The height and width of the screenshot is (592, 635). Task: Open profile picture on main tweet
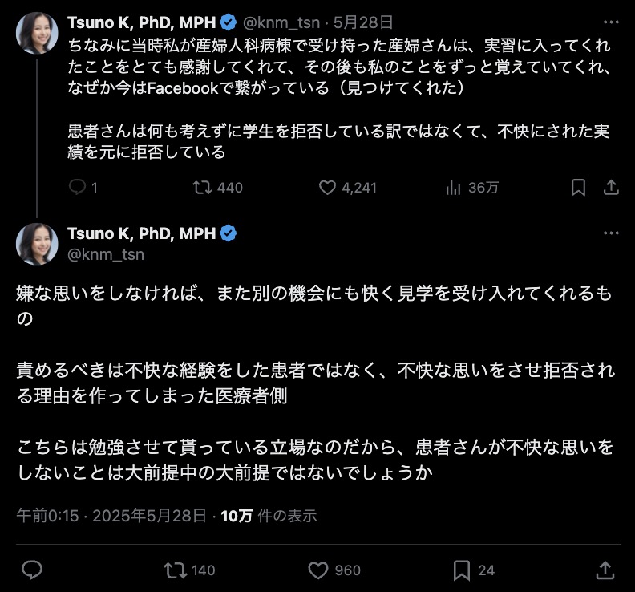pyautogui.click(x=37, y=244)
